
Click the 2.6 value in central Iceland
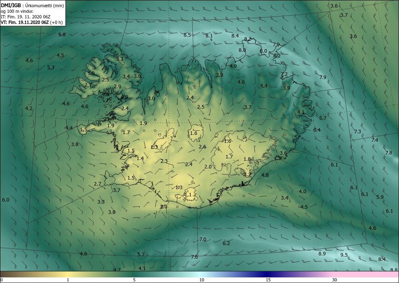(202, 147)
